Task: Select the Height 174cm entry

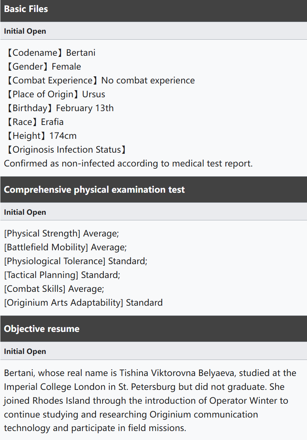Action: 41,136
